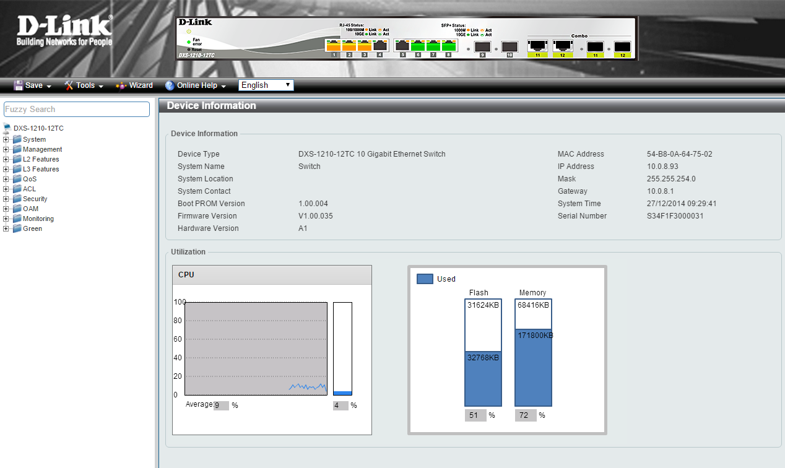Click the Wizard sparkle icon
785x468 pixels.
121,85
